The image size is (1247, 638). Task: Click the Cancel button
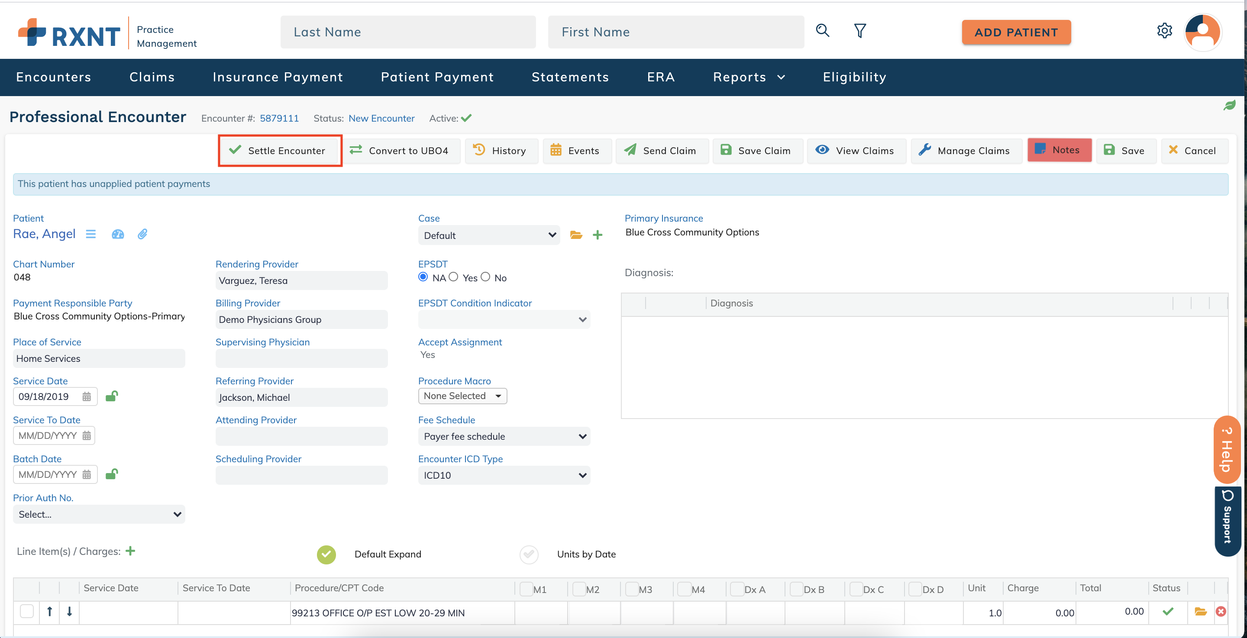click(1194, 151)
